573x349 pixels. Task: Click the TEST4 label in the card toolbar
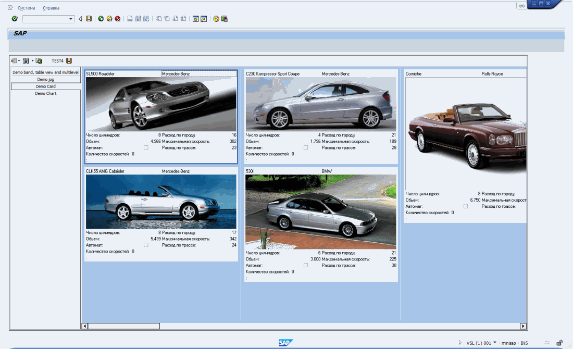pos(57,61)
